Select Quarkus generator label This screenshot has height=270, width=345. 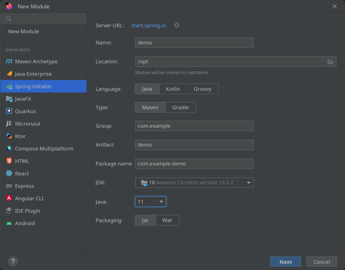pyautogui.click(x=26, y=111)
